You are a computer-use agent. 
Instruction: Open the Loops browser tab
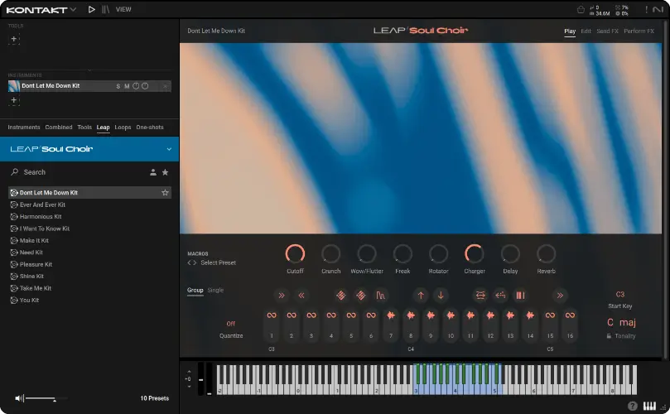click(123, 128)
